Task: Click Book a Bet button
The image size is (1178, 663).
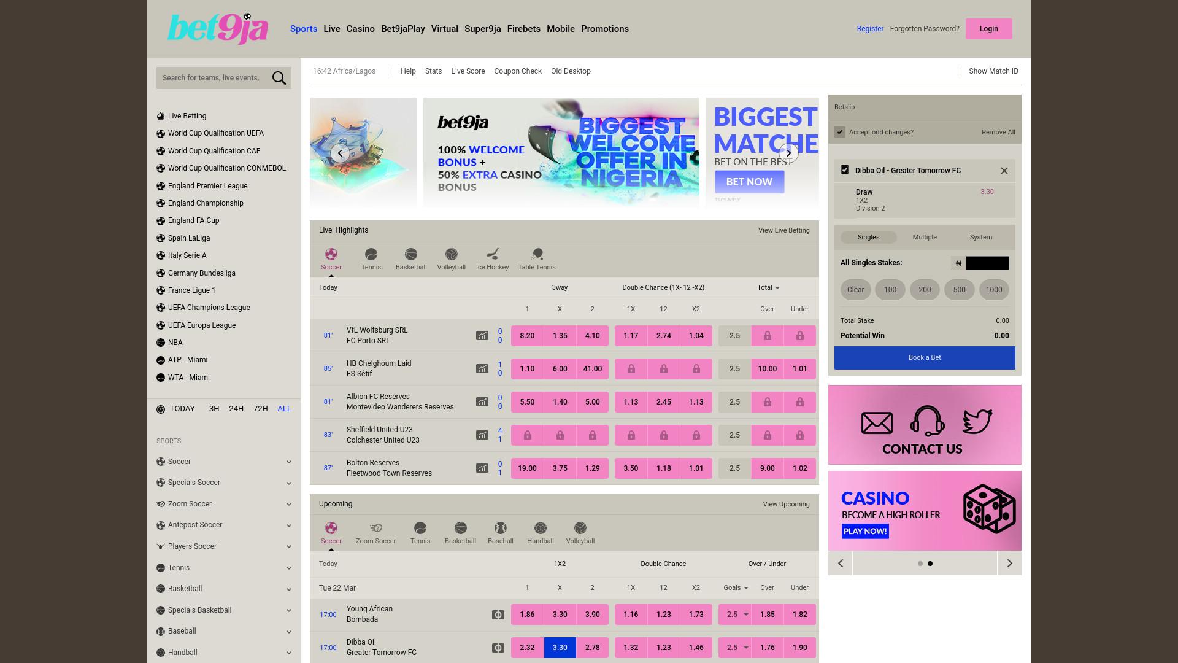Action: point(925,357)
